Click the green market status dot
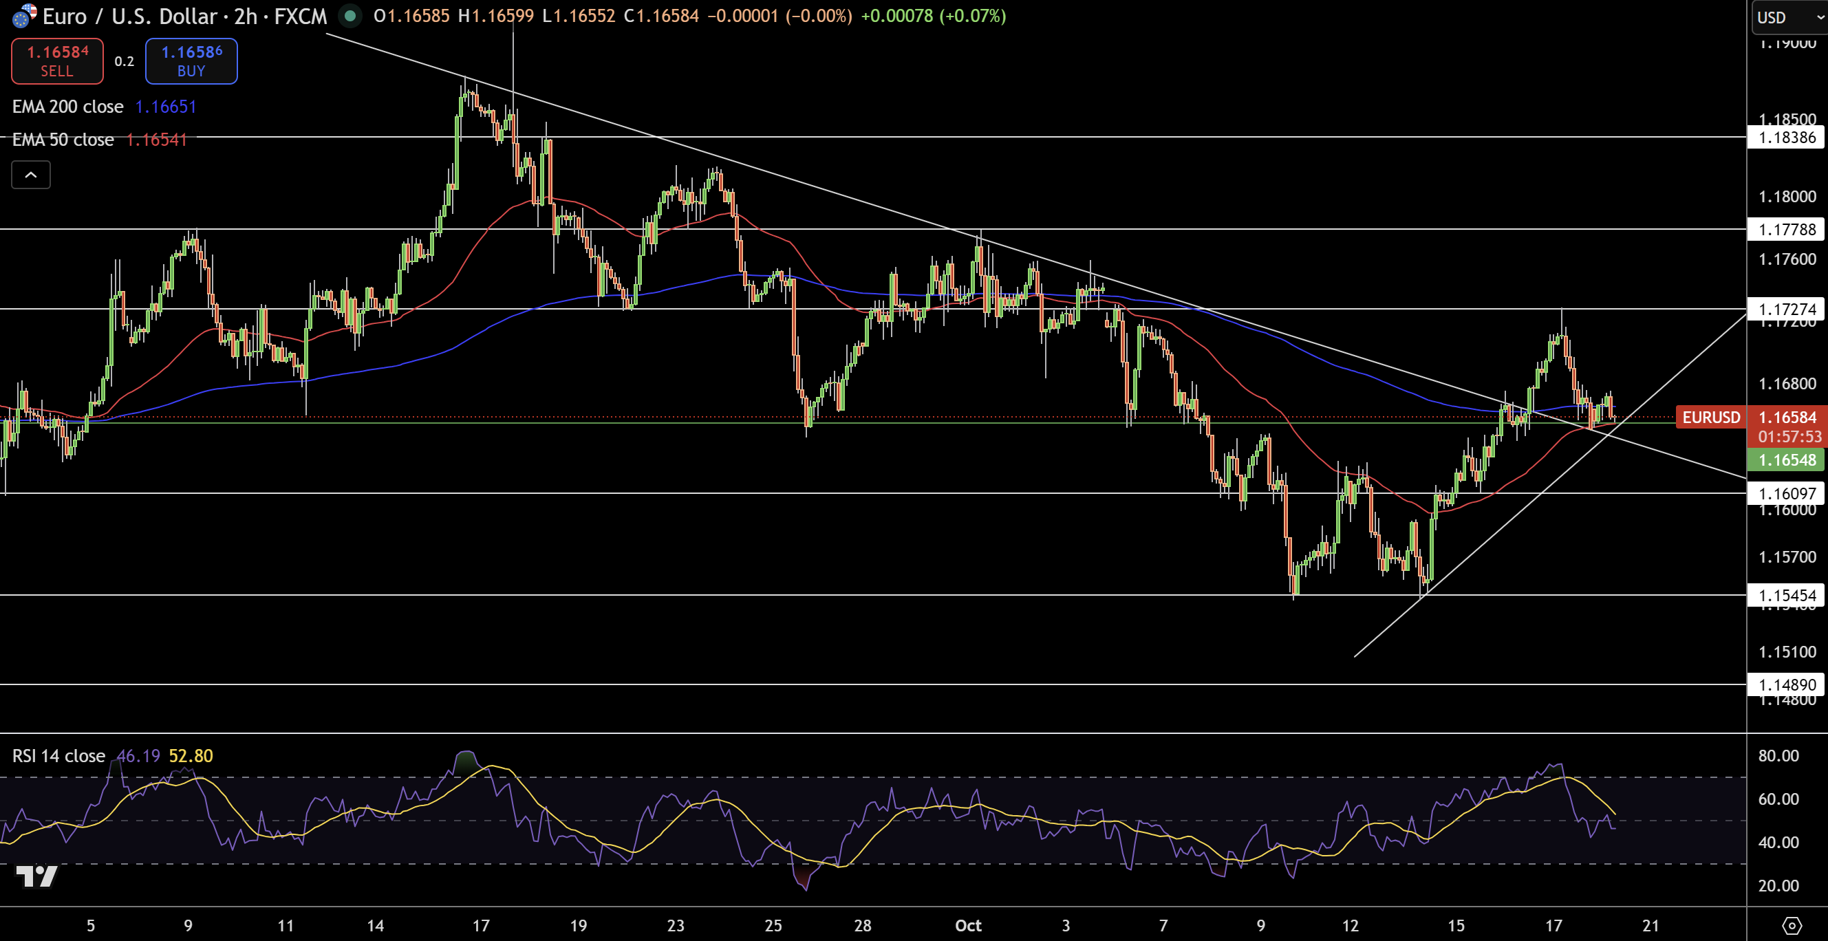1828x941 pixels. coord(350,16)
